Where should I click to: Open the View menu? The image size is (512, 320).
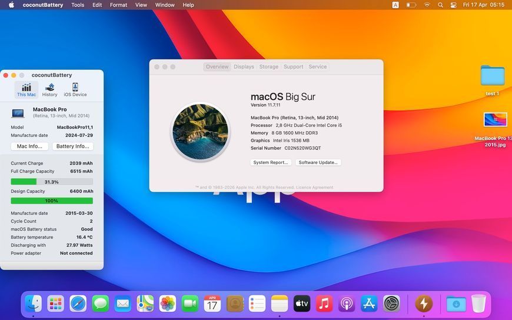pyautogui.click(x=141, y=5)
